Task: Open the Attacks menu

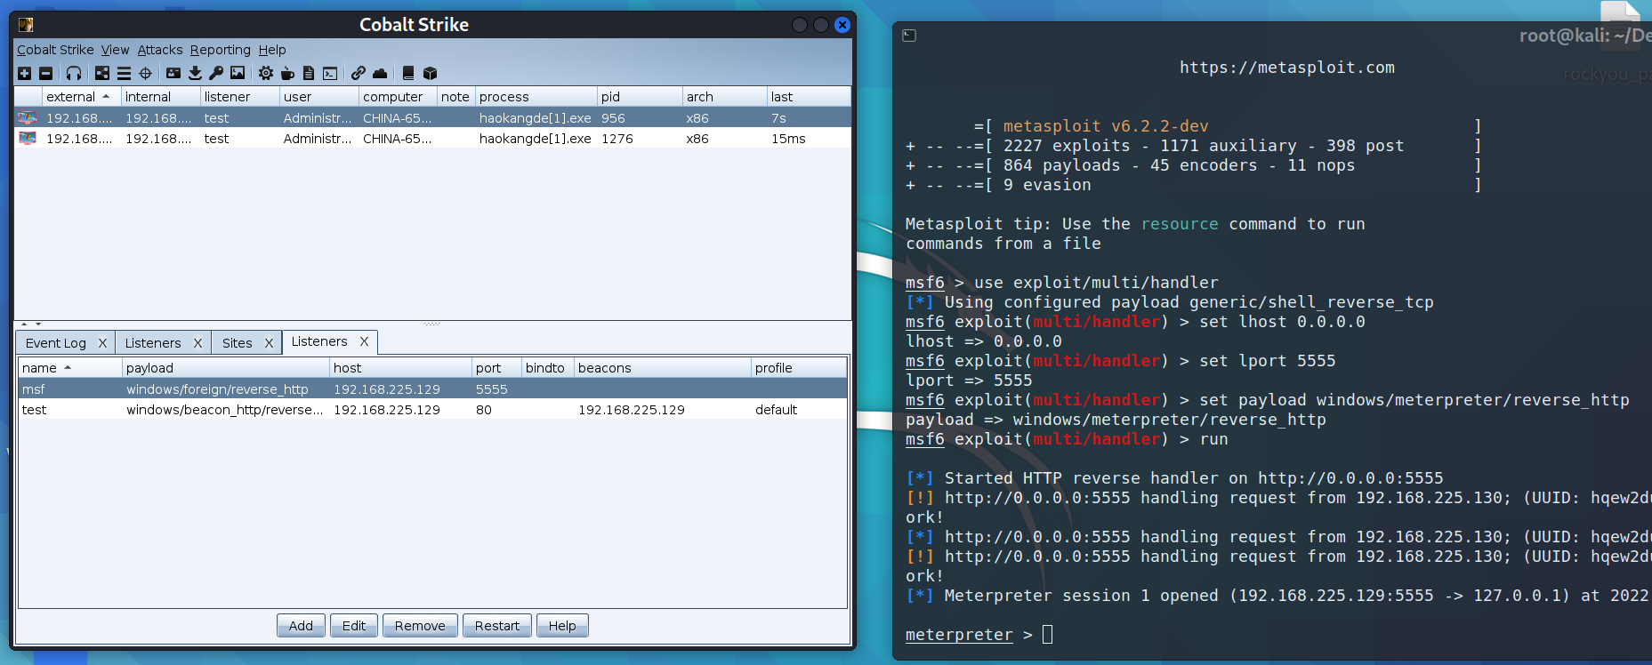Action: point(160,50)
